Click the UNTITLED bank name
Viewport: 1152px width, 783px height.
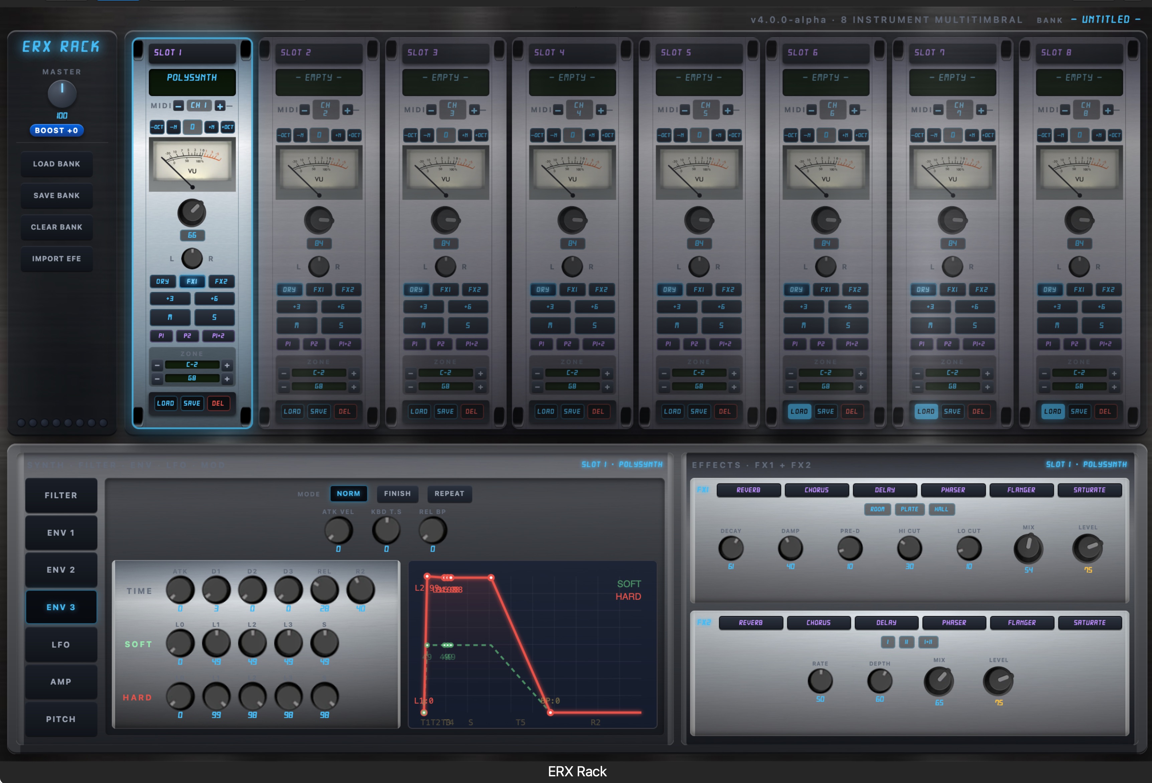[x=1106, y=19]
